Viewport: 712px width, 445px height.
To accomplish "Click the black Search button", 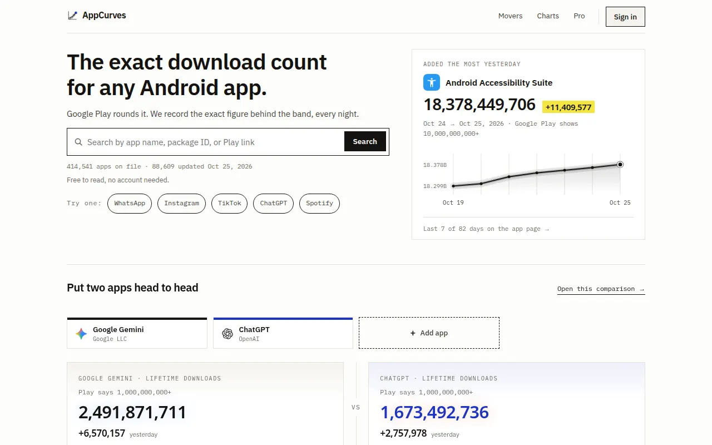I will [365, 142].
